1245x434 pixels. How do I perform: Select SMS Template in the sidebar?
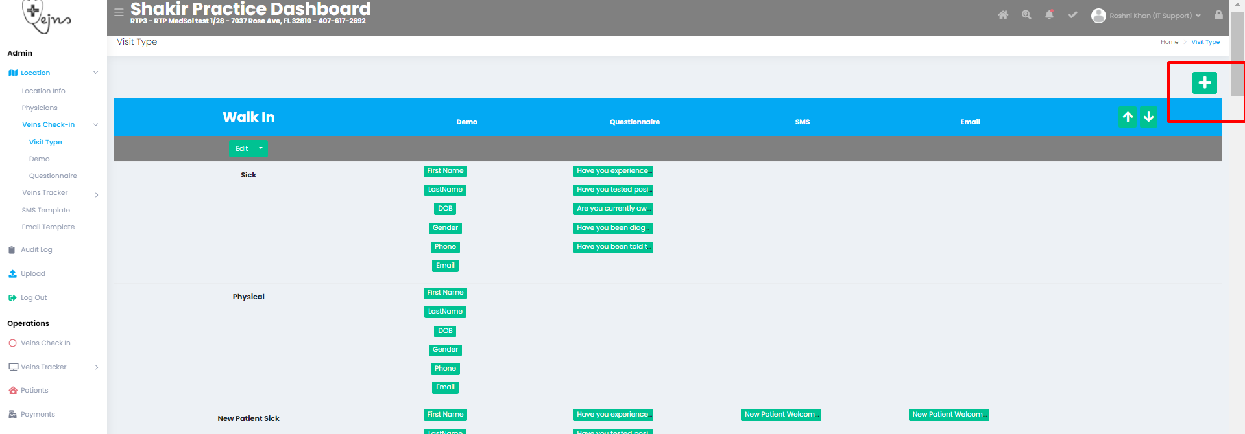click(45, 210)
